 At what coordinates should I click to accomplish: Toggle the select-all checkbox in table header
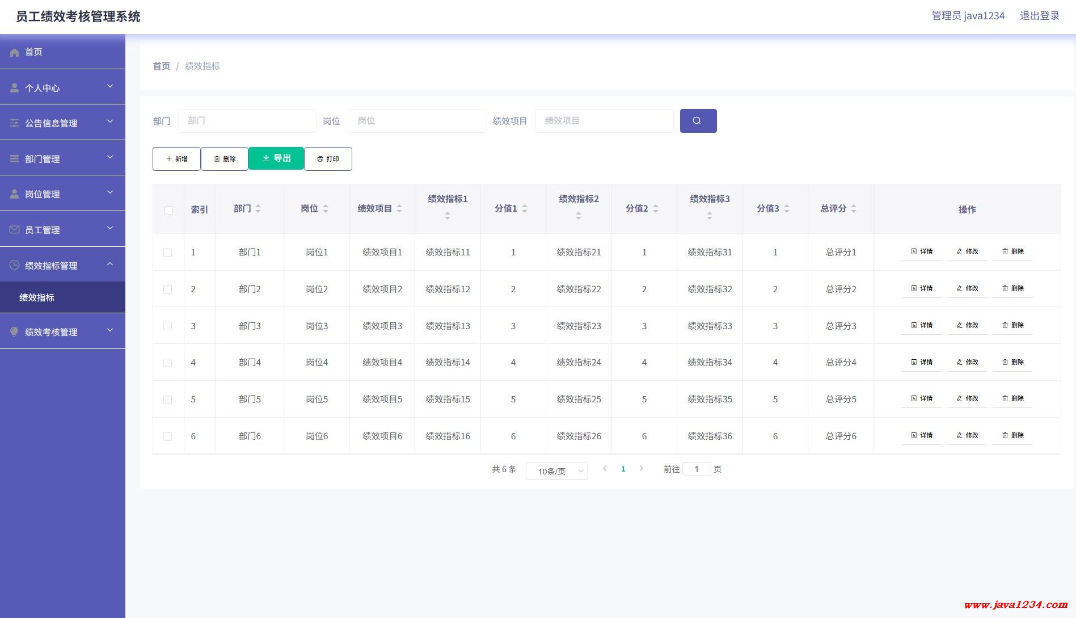pyautogui.click(x=168, y=210)
